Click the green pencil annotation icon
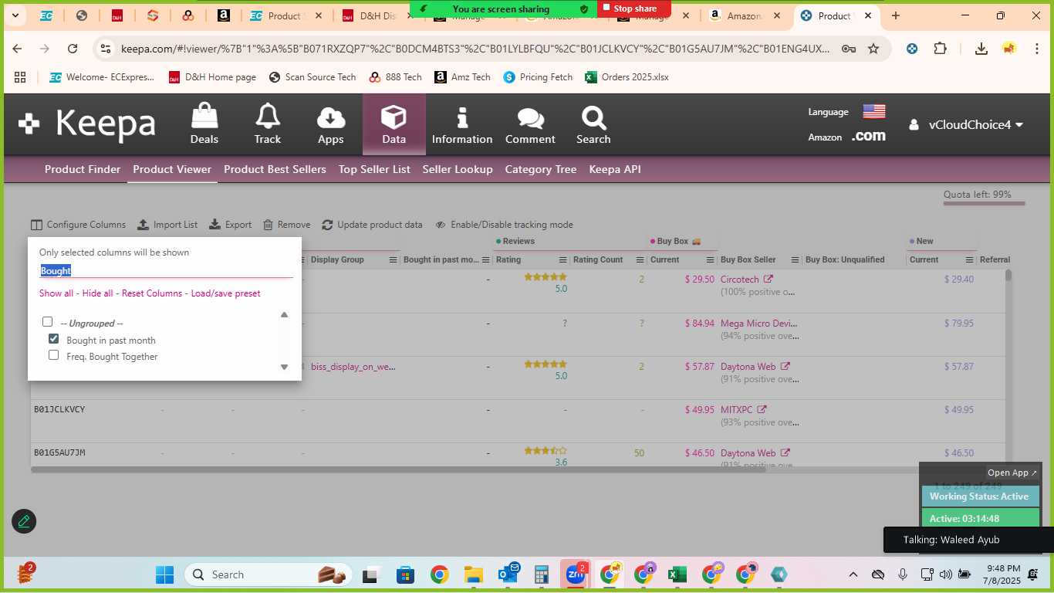This screenshot has width=1054, height=593. coord(24,521)
